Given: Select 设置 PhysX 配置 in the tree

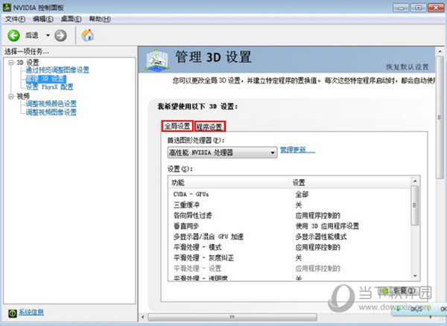Looking at the screenshot, I should point(50,87).
